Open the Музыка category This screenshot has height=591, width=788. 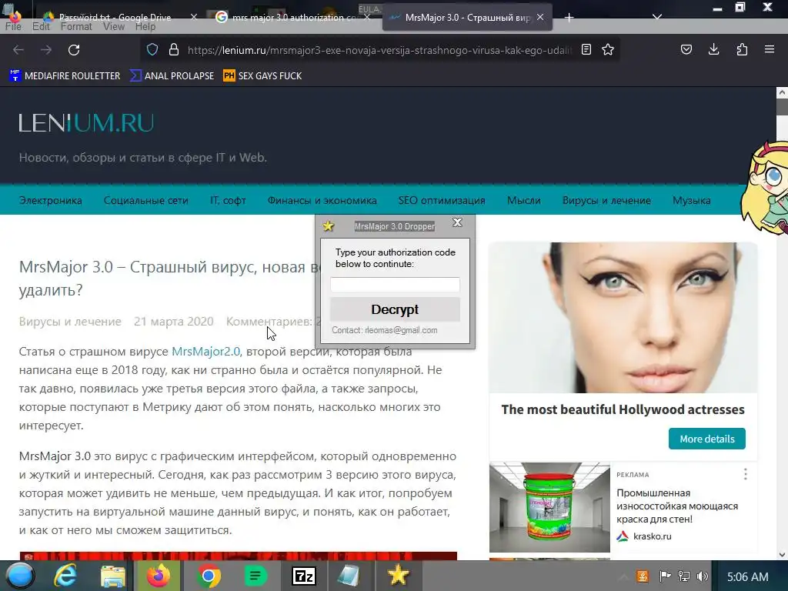coord(692,201)
